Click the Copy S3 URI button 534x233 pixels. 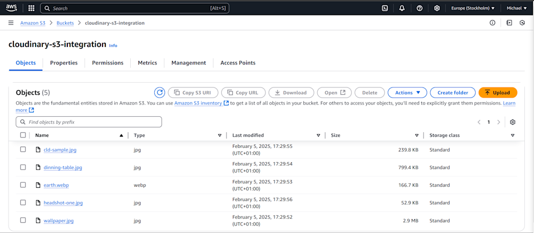click(x=193, y=93)
